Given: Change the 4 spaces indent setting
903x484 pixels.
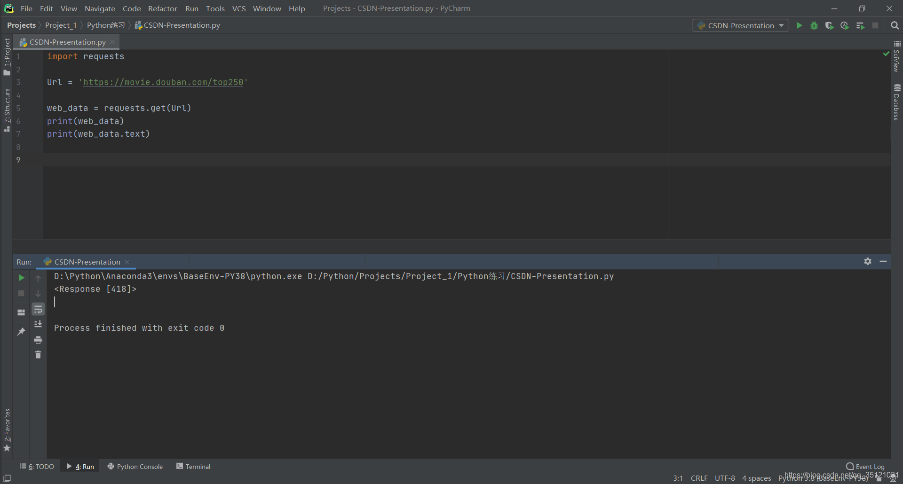Looking at the screenshot, I should (756, 478).
